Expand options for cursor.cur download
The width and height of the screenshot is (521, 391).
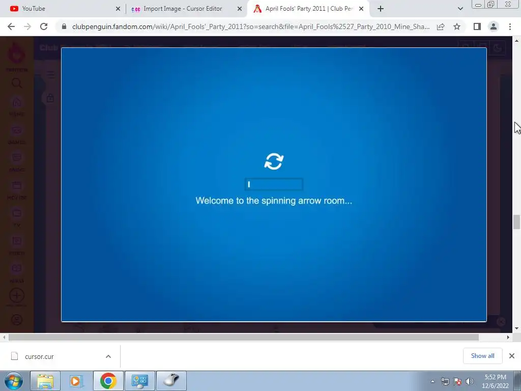click(108, 356)
